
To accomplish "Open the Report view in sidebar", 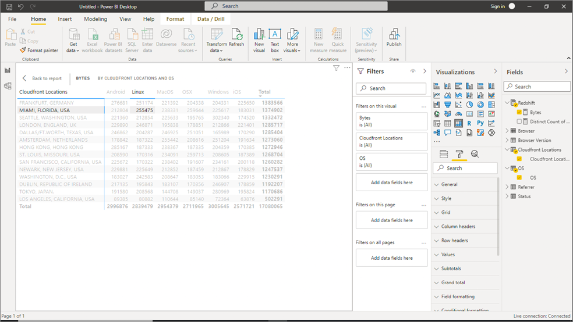I will [x=8, y=70].
